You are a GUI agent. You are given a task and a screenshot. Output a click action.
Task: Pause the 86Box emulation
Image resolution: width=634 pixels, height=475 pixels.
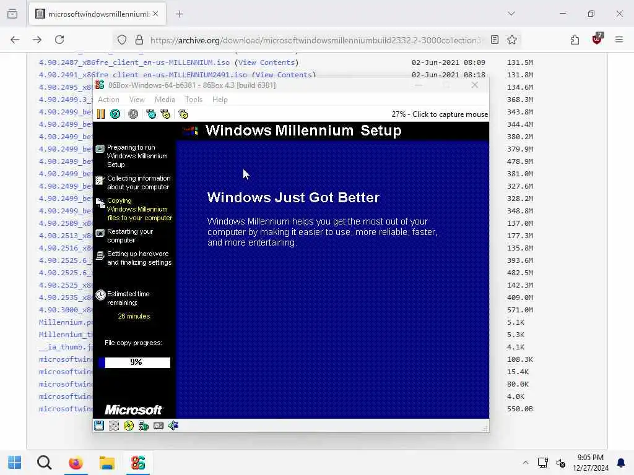click(x=101, y=114)
